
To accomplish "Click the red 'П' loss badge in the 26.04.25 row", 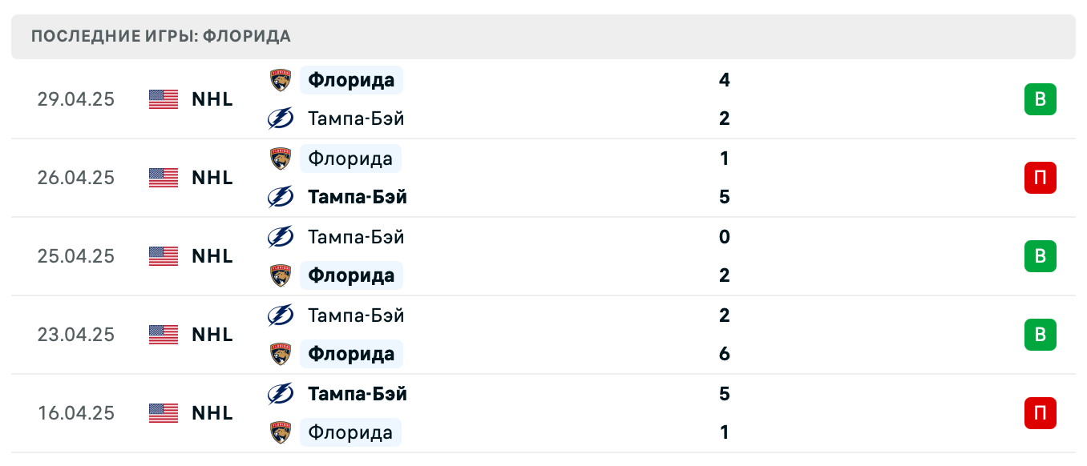I will point(1041,178).
